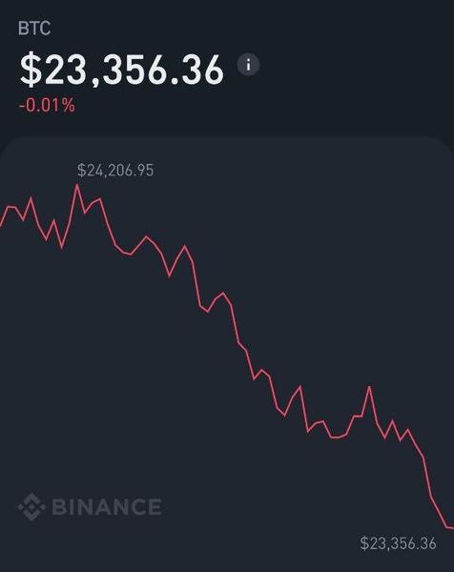454x572 pixels.
Task: Select the chart line's final lowest point
Action: 449,527
